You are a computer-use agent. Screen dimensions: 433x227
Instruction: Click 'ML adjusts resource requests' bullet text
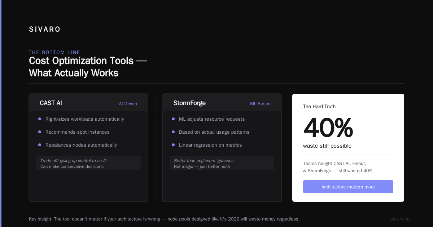click(212, 119)
